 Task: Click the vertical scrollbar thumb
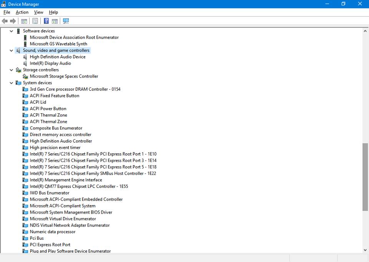[x=365, y=177]
